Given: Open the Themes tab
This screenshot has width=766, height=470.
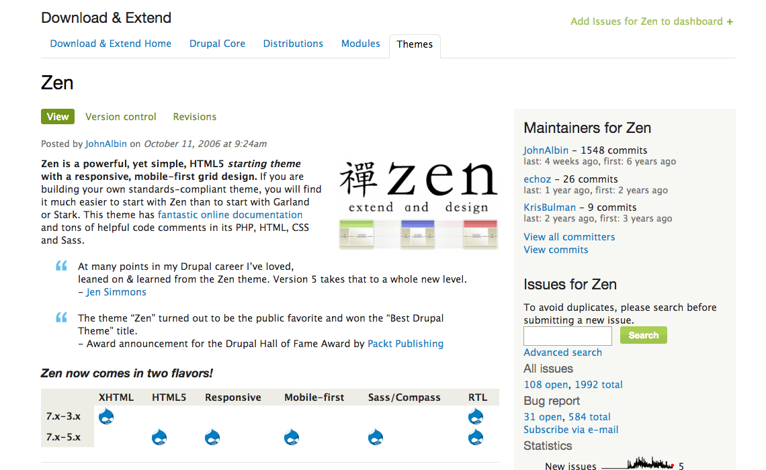Looking at the screenshot, I should [415, 44].
